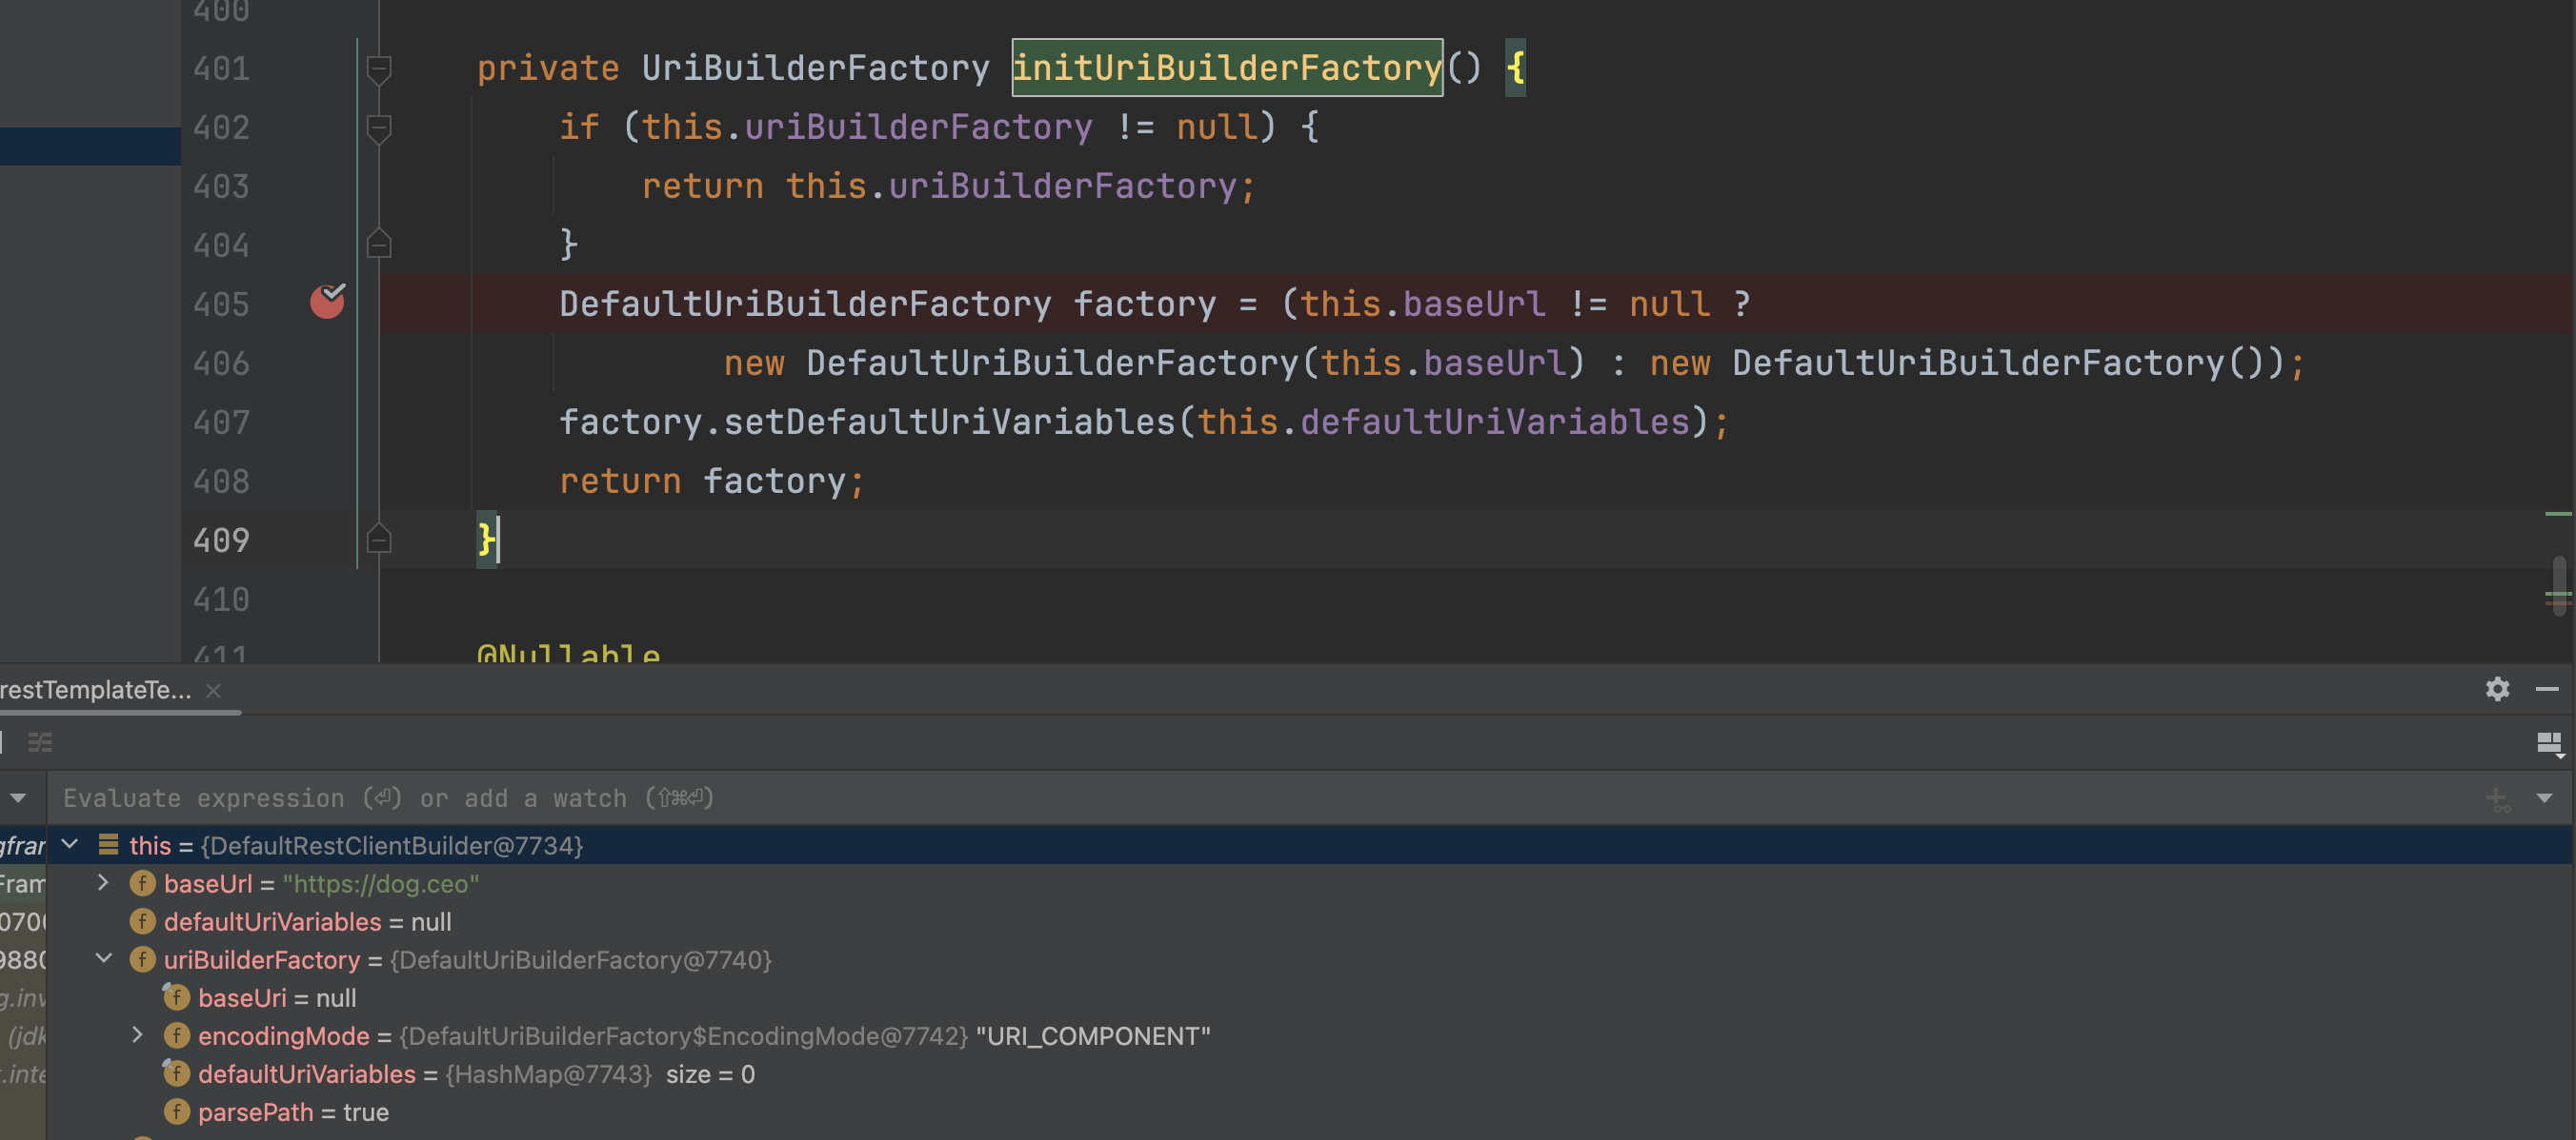The image size is (2576, 1140).
Task: Select the parsePath = true row
Action: tap(1310, 1111)
